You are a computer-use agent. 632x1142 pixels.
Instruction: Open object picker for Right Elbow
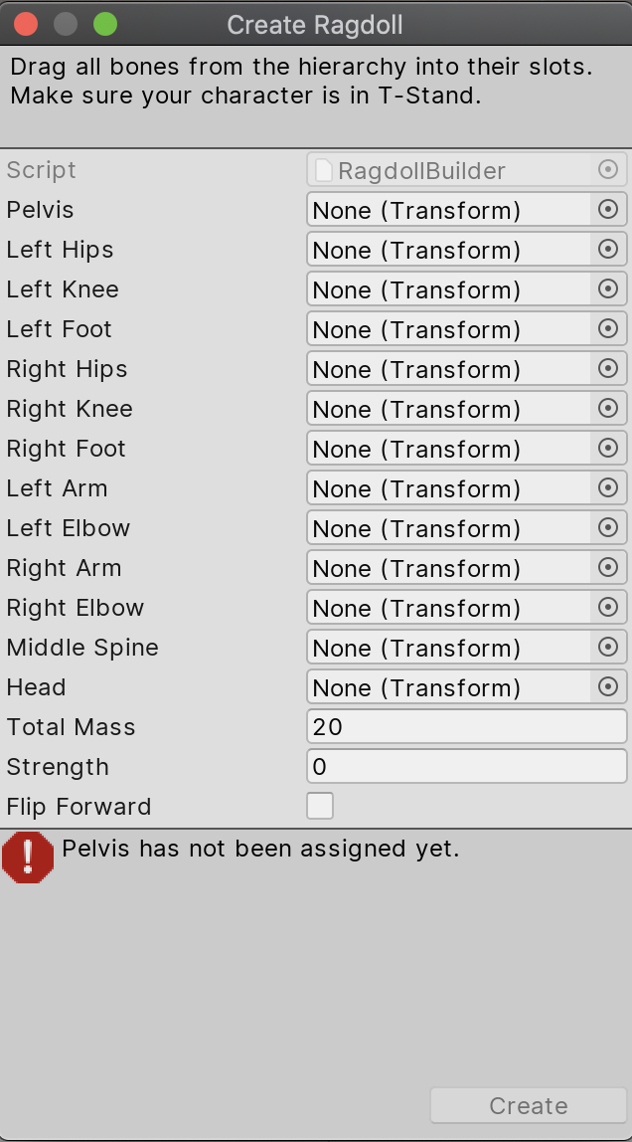point(608,608)
